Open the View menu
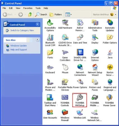This screenshot has height=126, width=119. point(18,8)
